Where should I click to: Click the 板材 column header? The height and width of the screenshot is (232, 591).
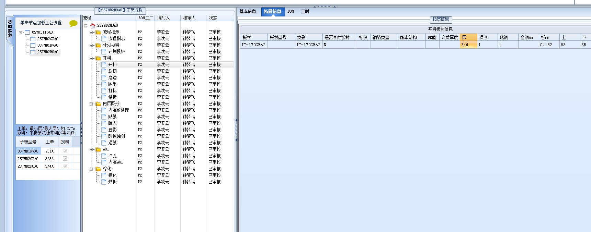[254, 37]
